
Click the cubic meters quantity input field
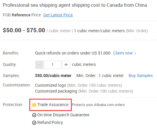[53, 65]
